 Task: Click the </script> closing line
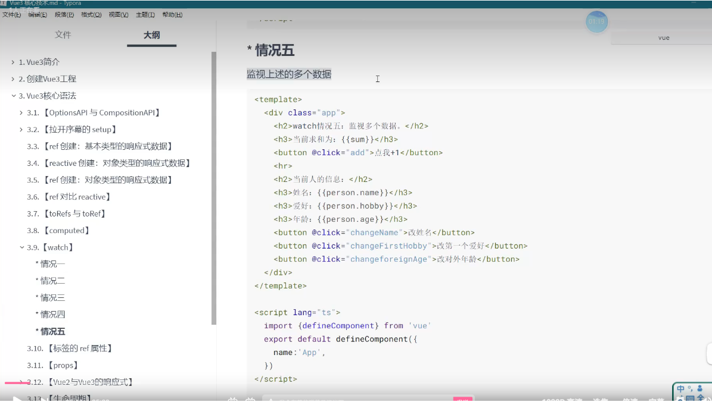(x=276, y=379)
